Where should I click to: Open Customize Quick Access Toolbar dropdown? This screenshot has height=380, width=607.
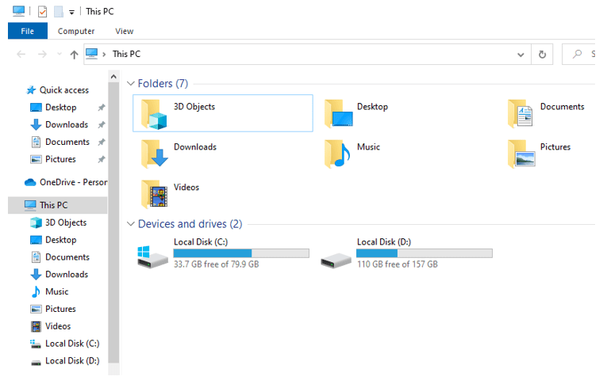72,12
